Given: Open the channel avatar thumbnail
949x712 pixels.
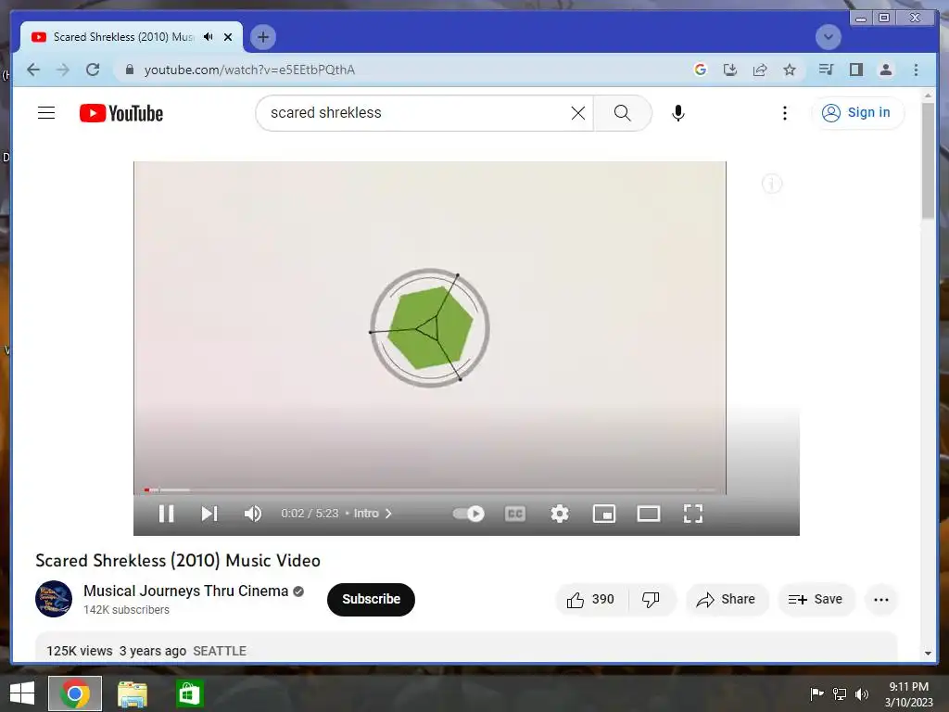Looking at the screenshot, I should click(x=53, y=599).
